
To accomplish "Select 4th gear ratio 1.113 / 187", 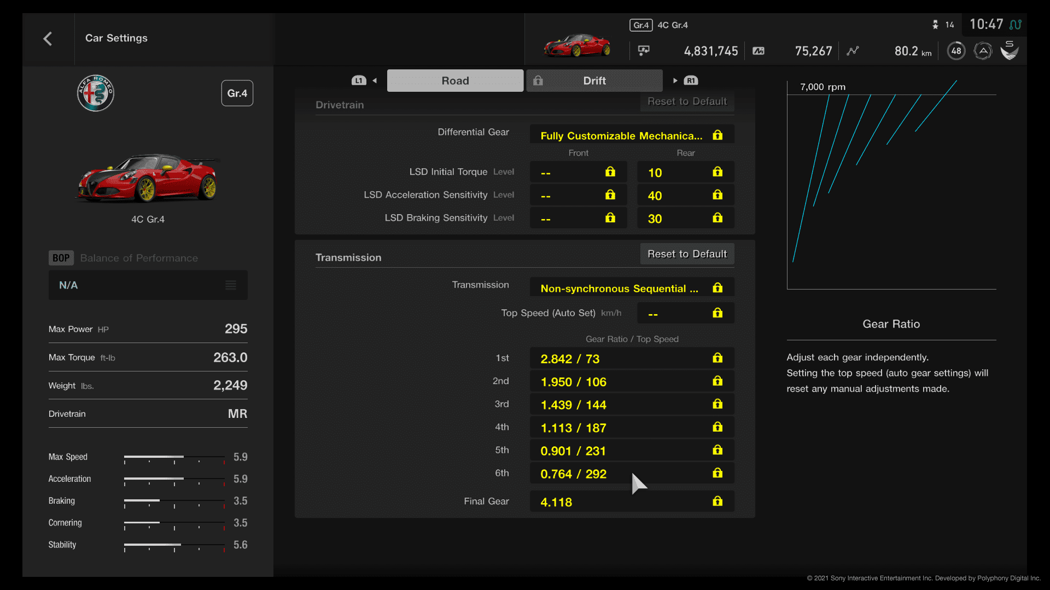I will [x=632, y=427].
